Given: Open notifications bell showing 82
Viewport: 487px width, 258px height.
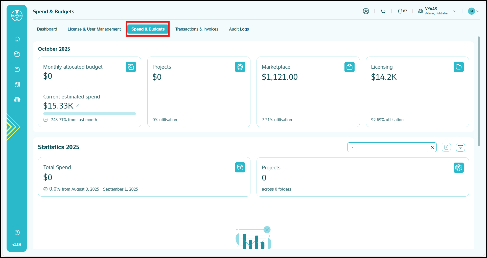Looking at the screenshot, I should [402, 11].
